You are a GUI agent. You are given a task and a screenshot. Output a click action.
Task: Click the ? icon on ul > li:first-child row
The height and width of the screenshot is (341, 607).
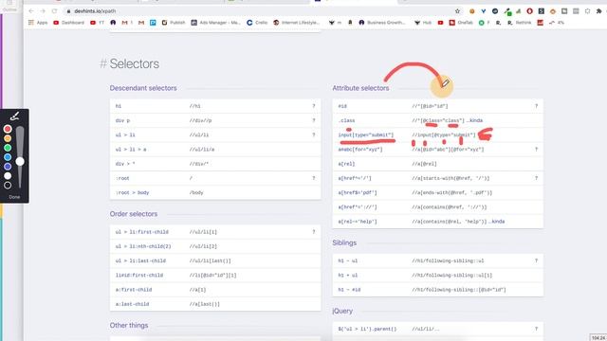click(314, 232)
